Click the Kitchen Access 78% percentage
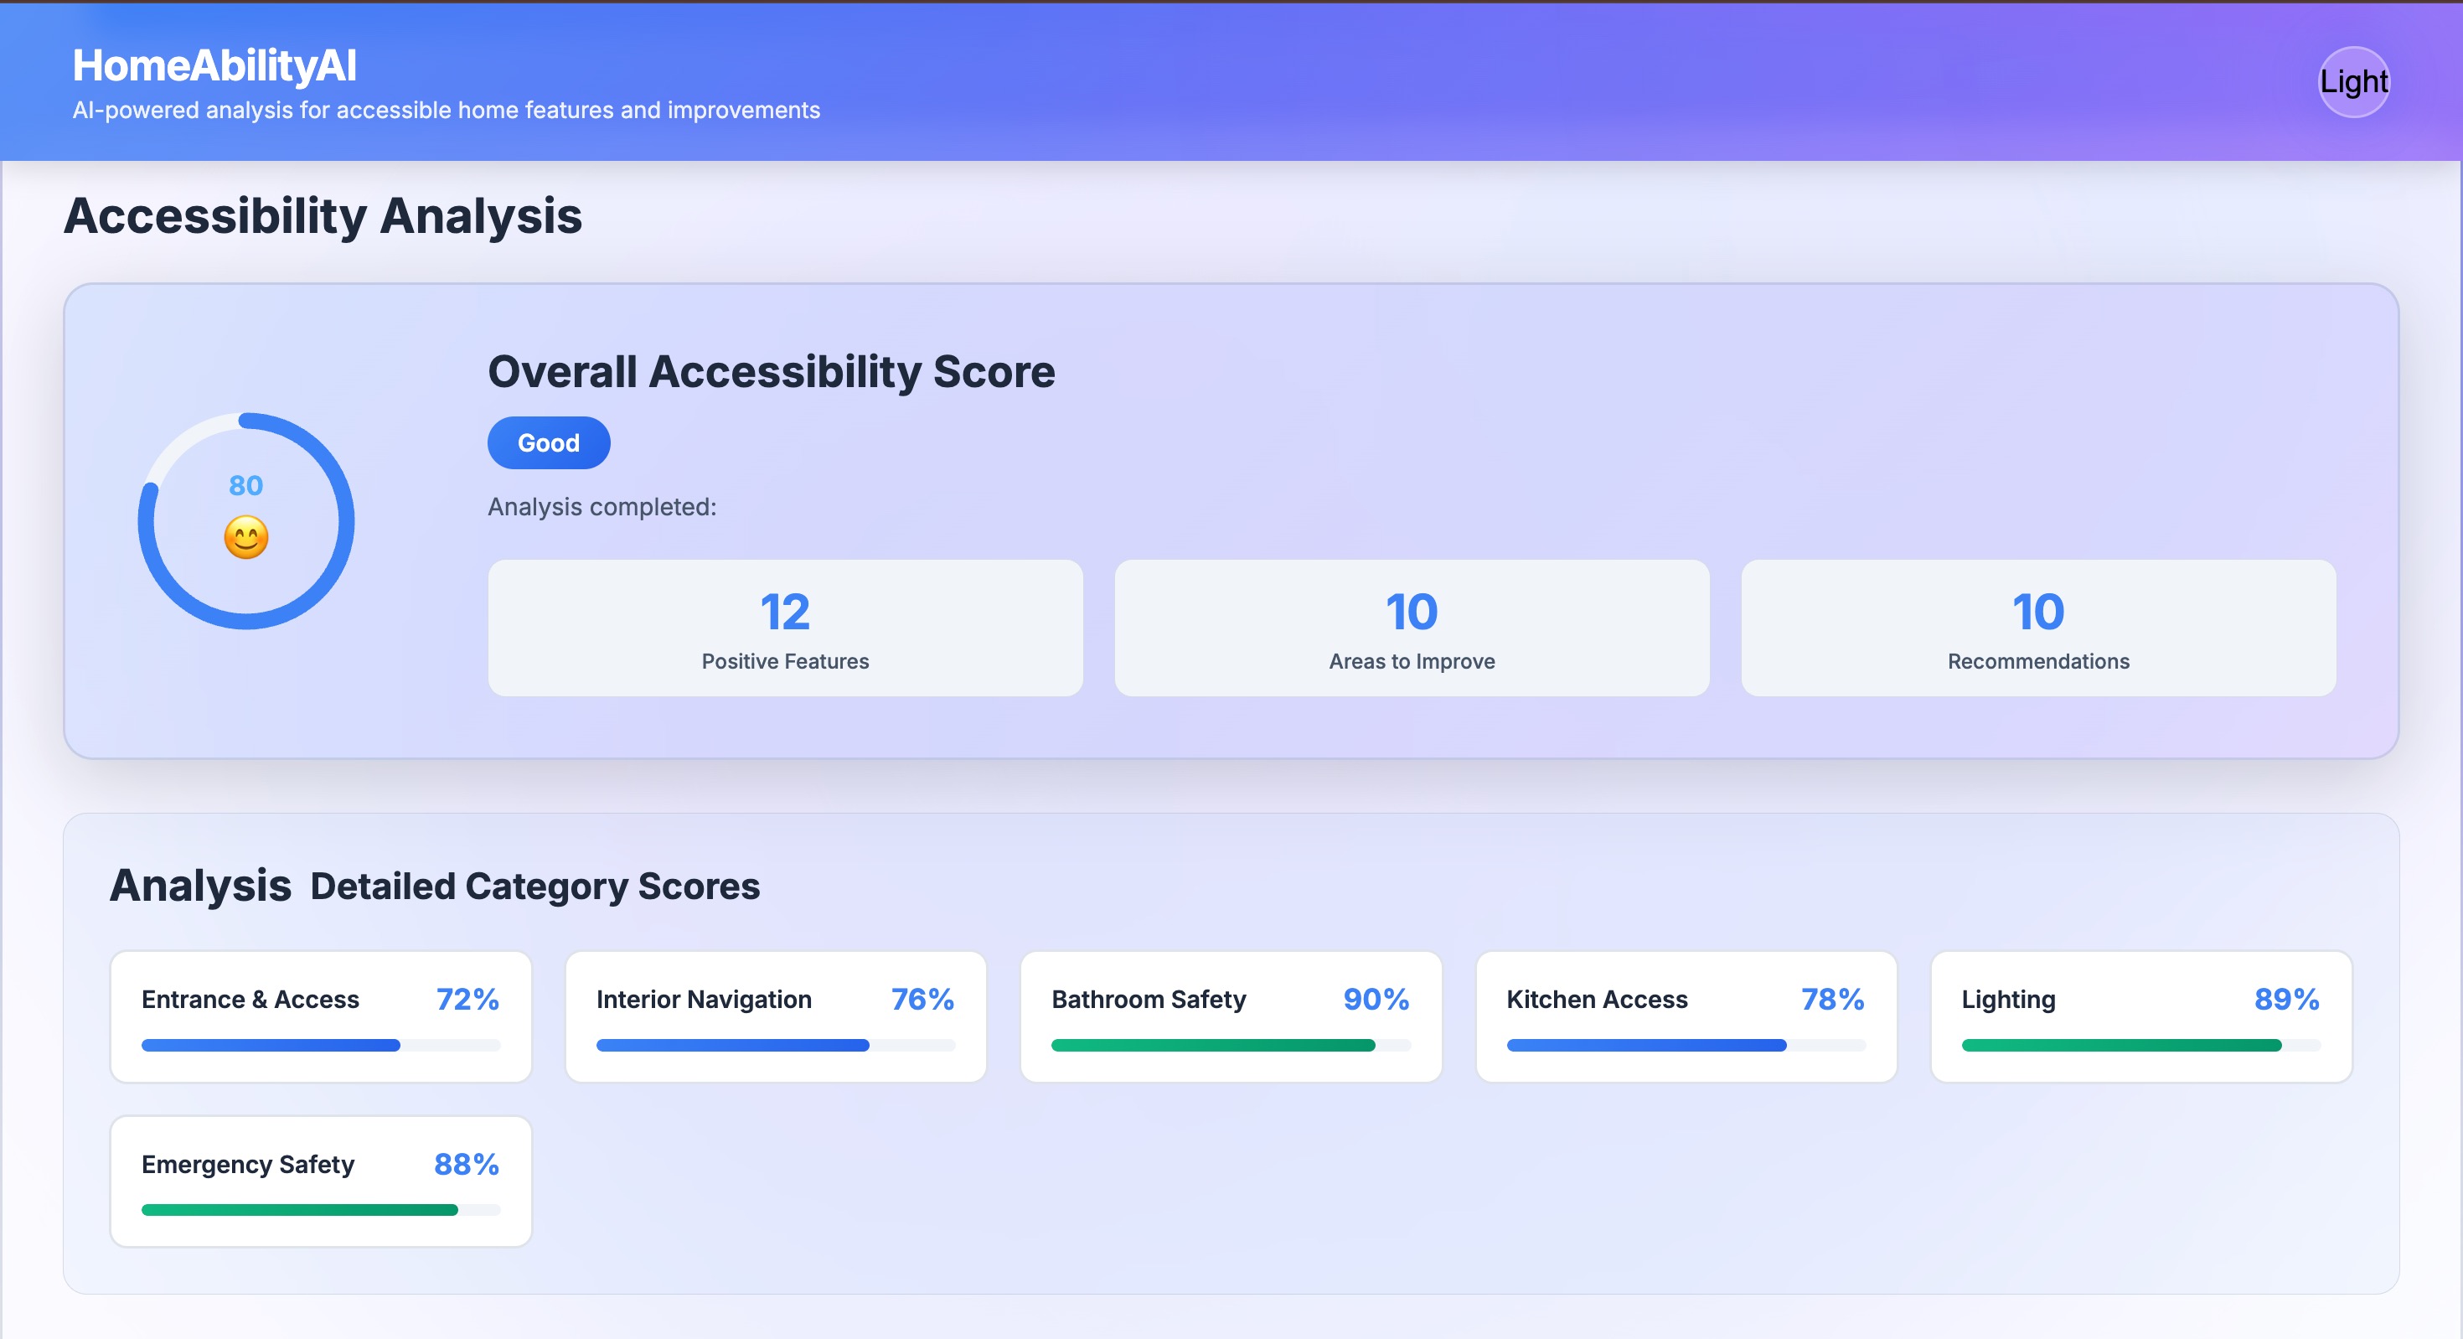The width and height of the screenshot is (2463, 1339). (x=1832, y=1000)
